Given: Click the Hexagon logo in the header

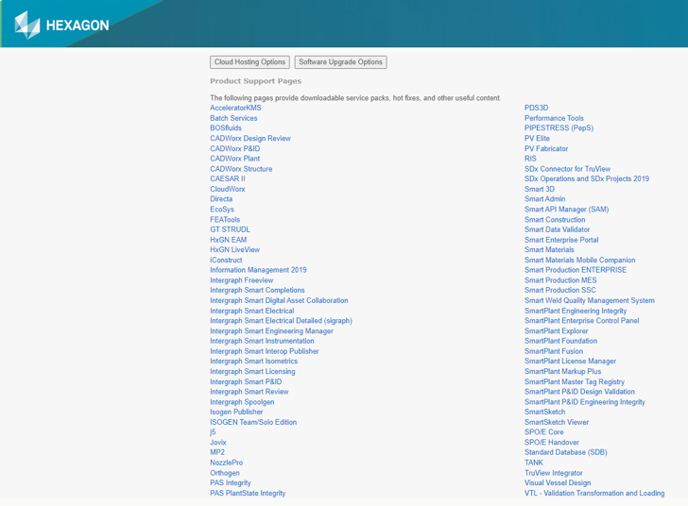Looking at the screenshot, I should point(61,25).
